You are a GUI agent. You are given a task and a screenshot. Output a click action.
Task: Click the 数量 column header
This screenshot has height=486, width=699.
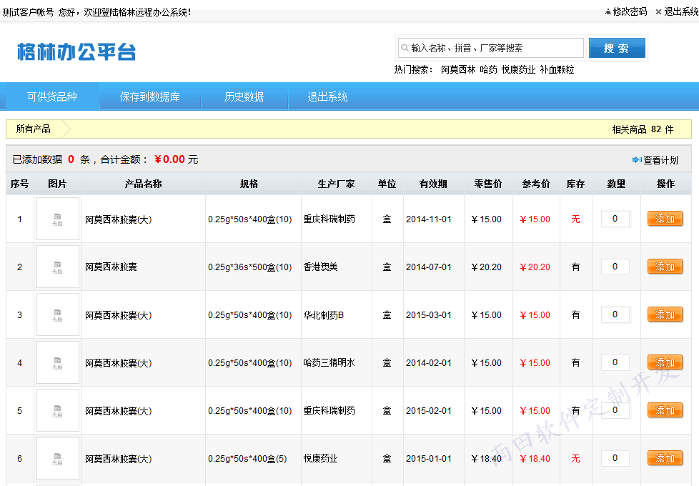[617, 184]
